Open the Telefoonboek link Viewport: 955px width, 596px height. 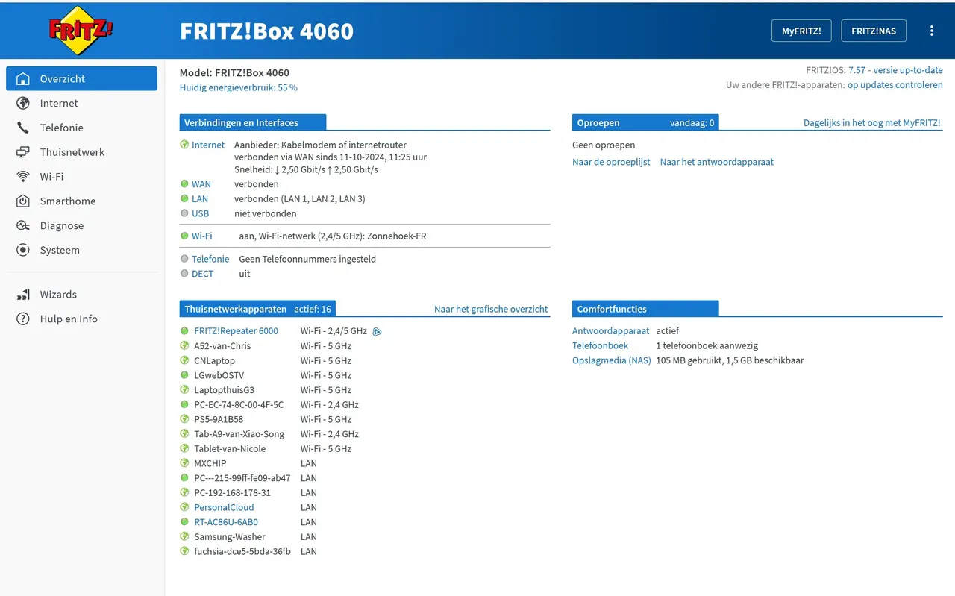pos(600,345)
